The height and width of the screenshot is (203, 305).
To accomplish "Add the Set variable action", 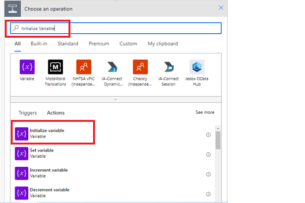I will (113, 154).
